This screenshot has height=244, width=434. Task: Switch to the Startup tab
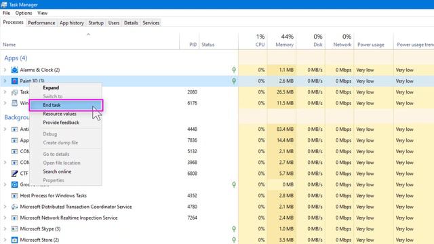click(96, 23)
